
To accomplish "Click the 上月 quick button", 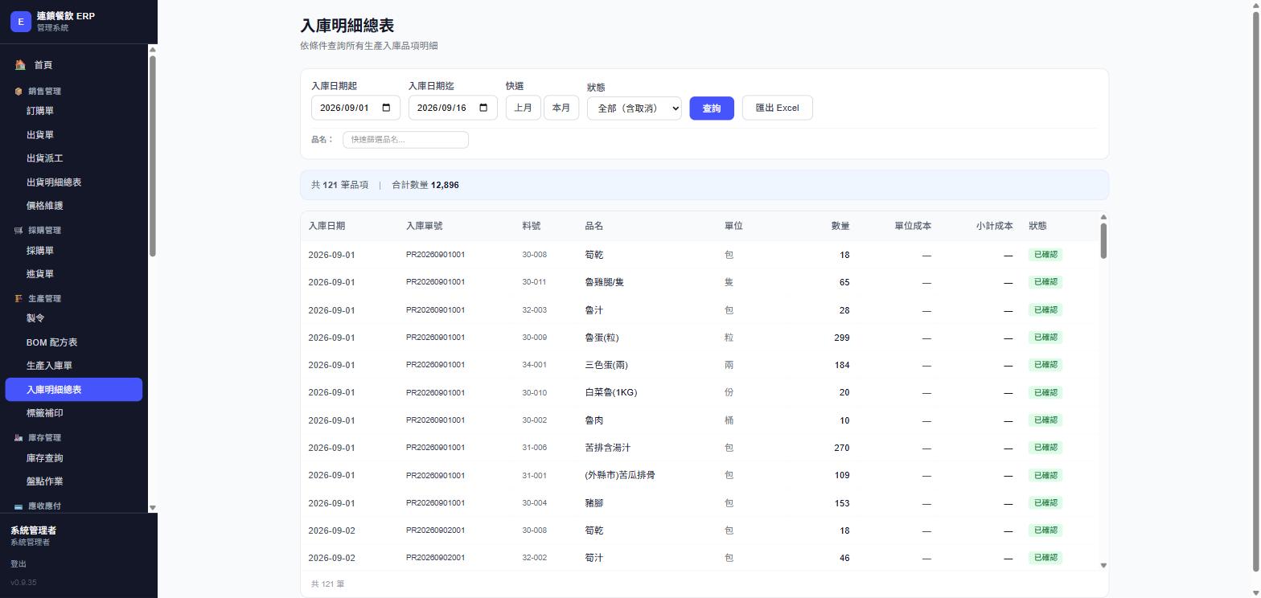I will (x=523, y=108).
